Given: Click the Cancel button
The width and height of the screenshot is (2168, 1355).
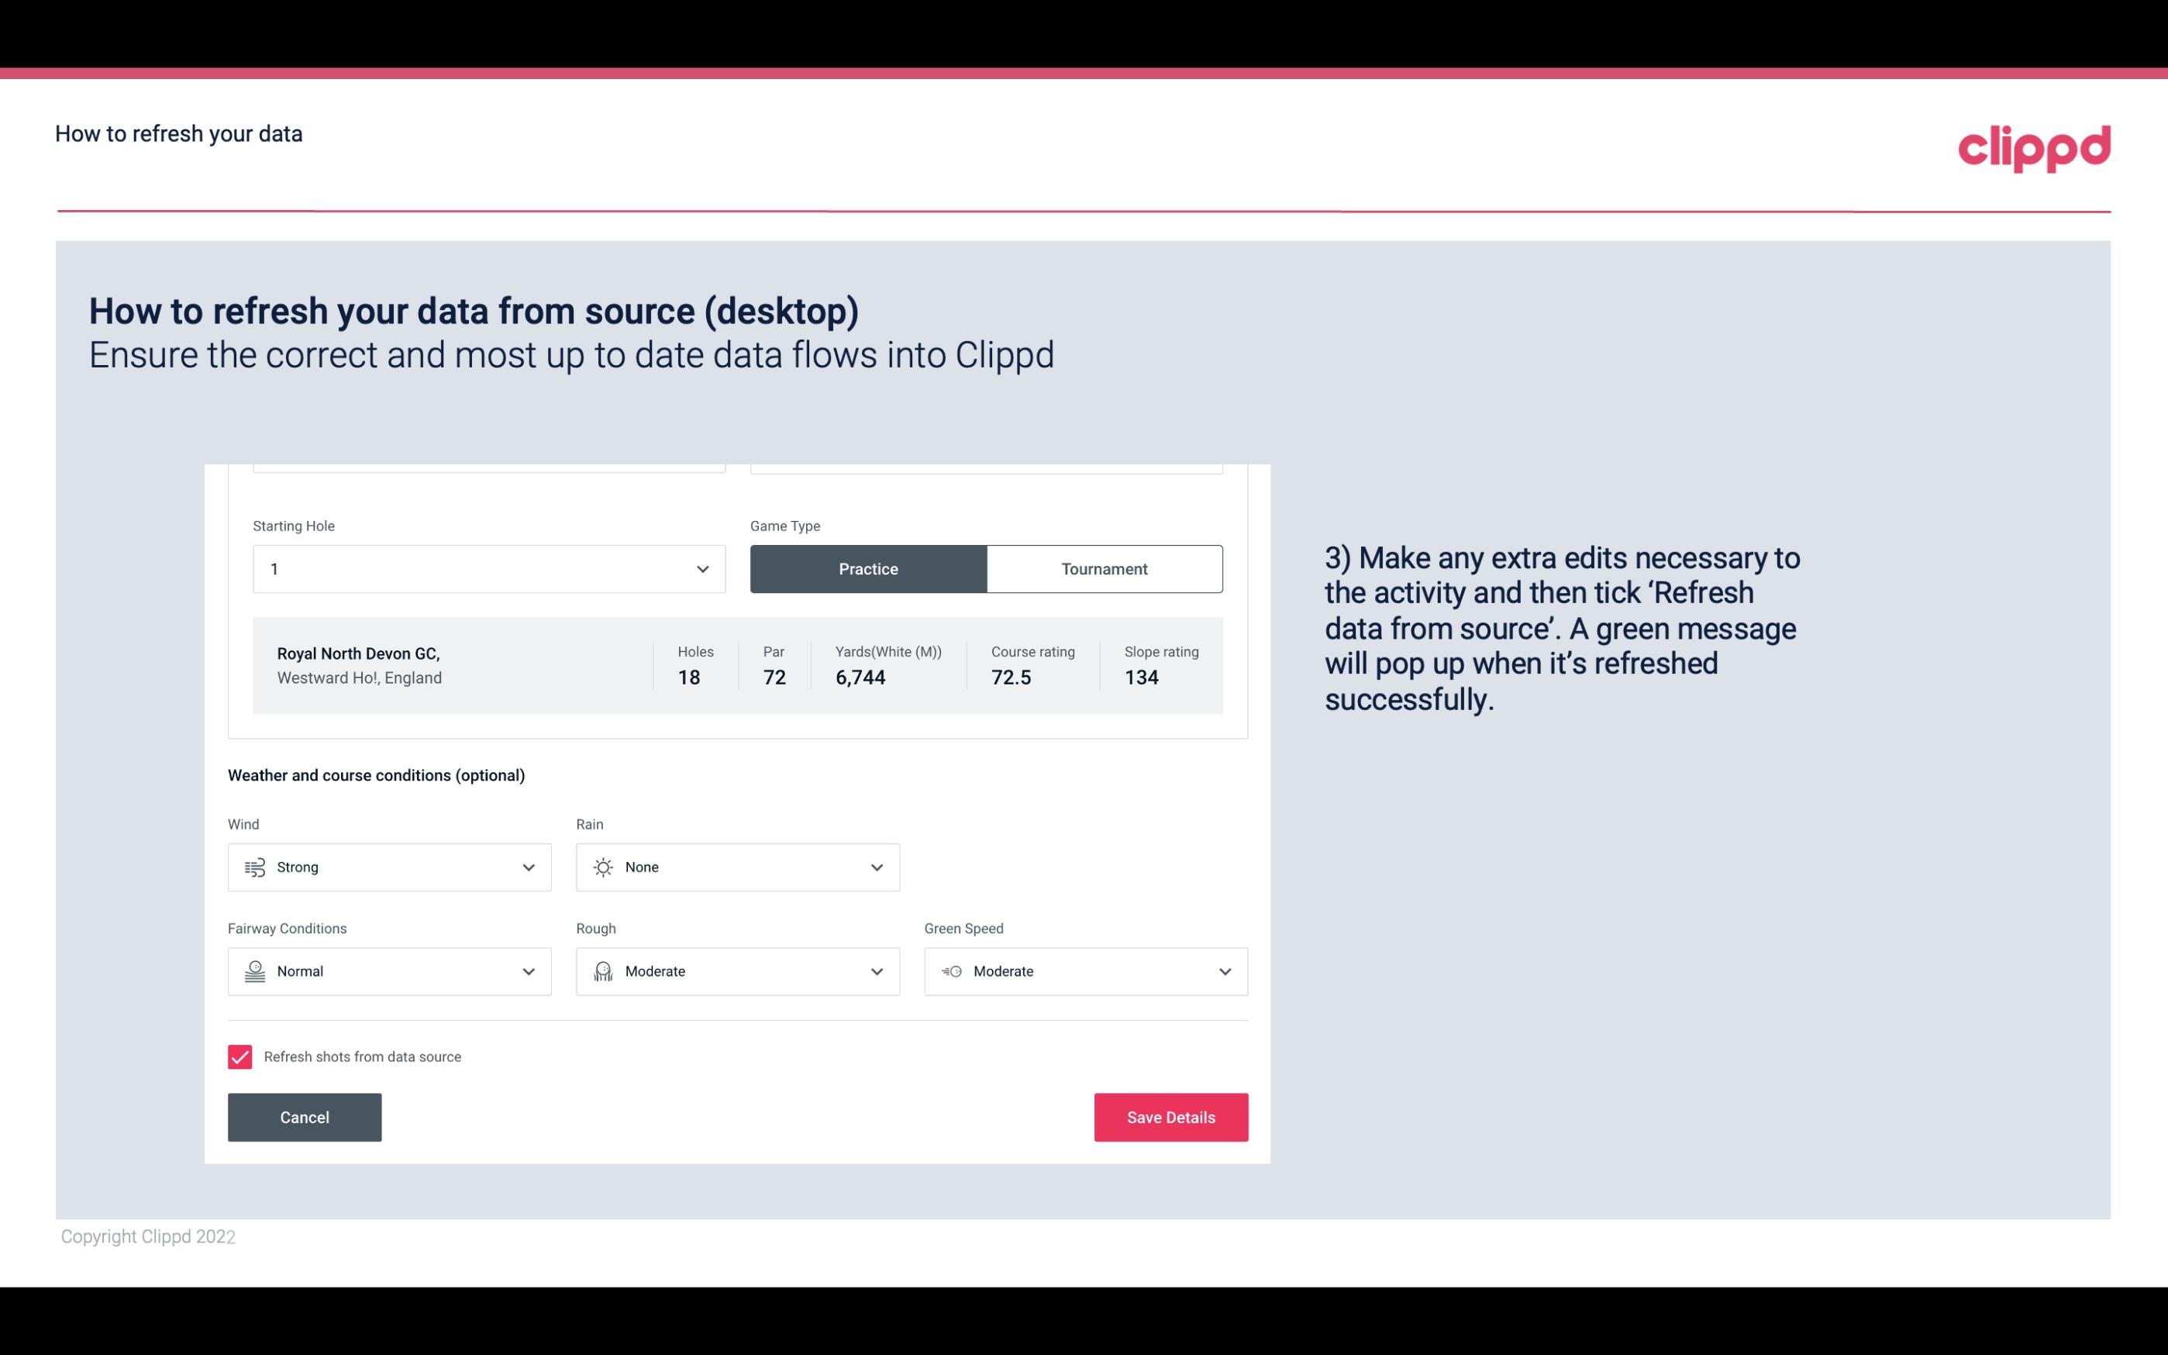Looking at the screenshot, I should pos(305,1116).
